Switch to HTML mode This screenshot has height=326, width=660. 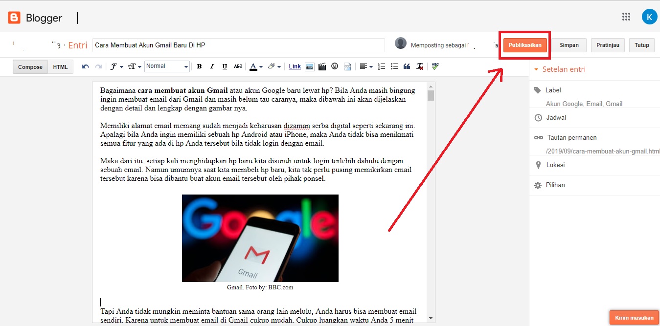click(61, 67)
